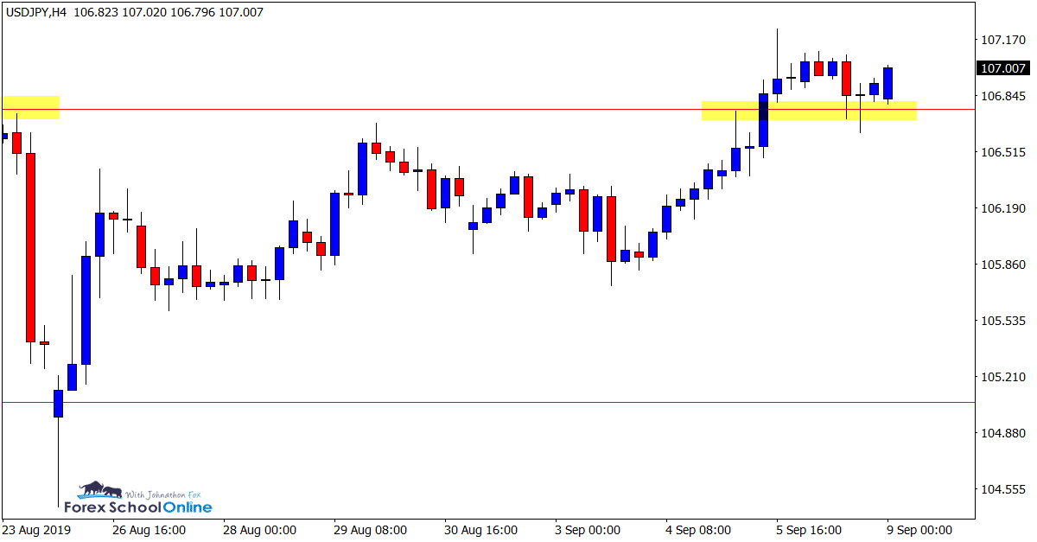Viewport: 1037px width, 542px height.
Task: Select the left yellow highlighted zone
Action: coord(31,107)
